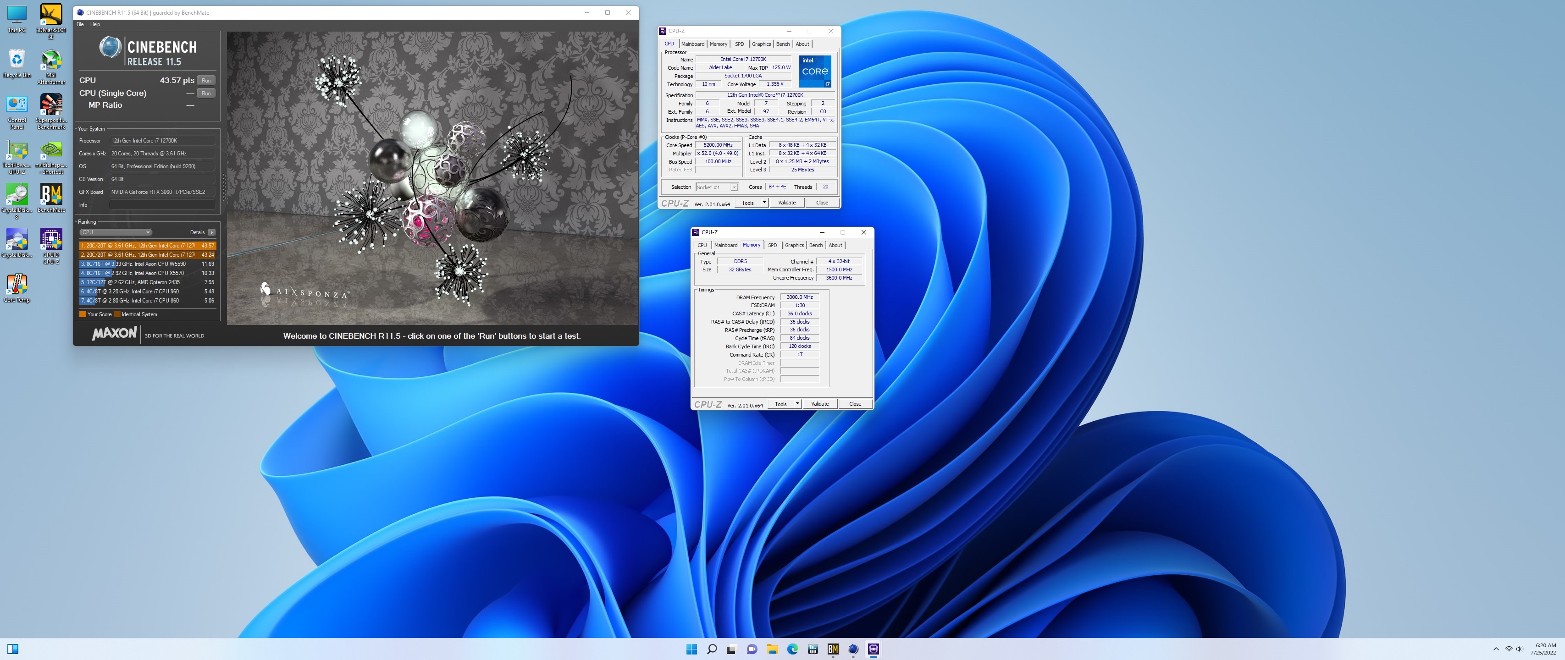Open File Explorer from the taskbar
The width and height of the screenshot is (1565, 660).
772,649
